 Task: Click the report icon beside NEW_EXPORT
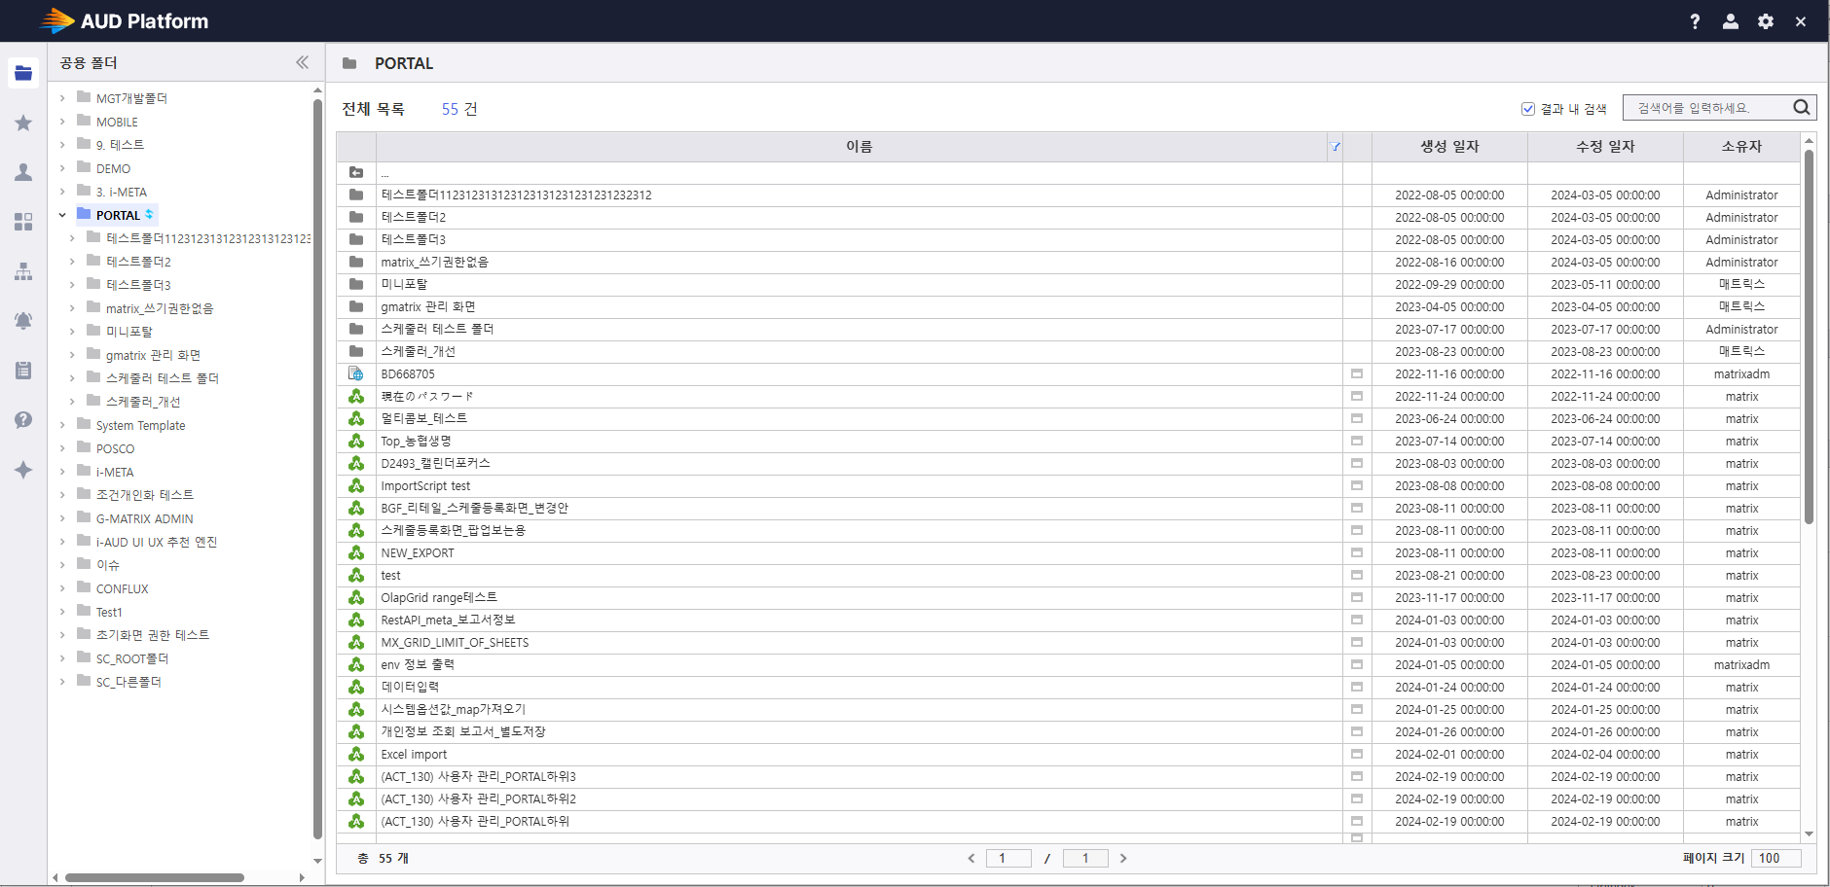[356, 553]
